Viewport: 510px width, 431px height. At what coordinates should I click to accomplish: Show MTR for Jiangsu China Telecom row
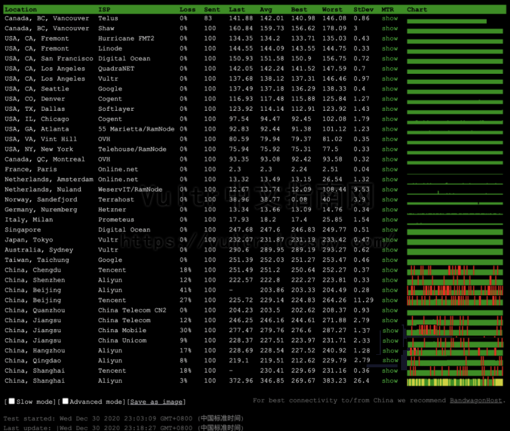point(390,321)
